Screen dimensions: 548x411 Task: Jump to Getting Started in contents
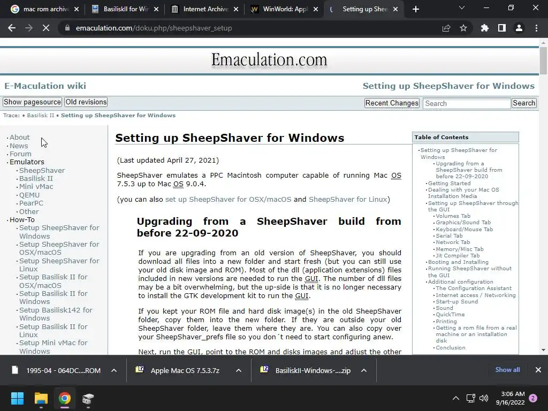pos(449,183)
